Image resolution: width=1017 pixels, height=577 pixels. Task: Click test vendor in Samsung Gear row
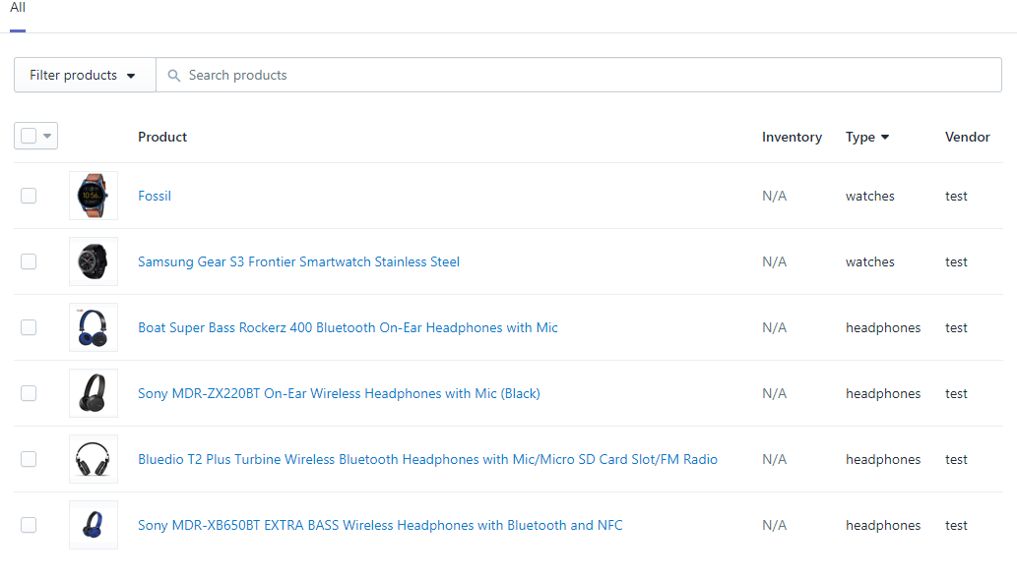coord(956,262)
